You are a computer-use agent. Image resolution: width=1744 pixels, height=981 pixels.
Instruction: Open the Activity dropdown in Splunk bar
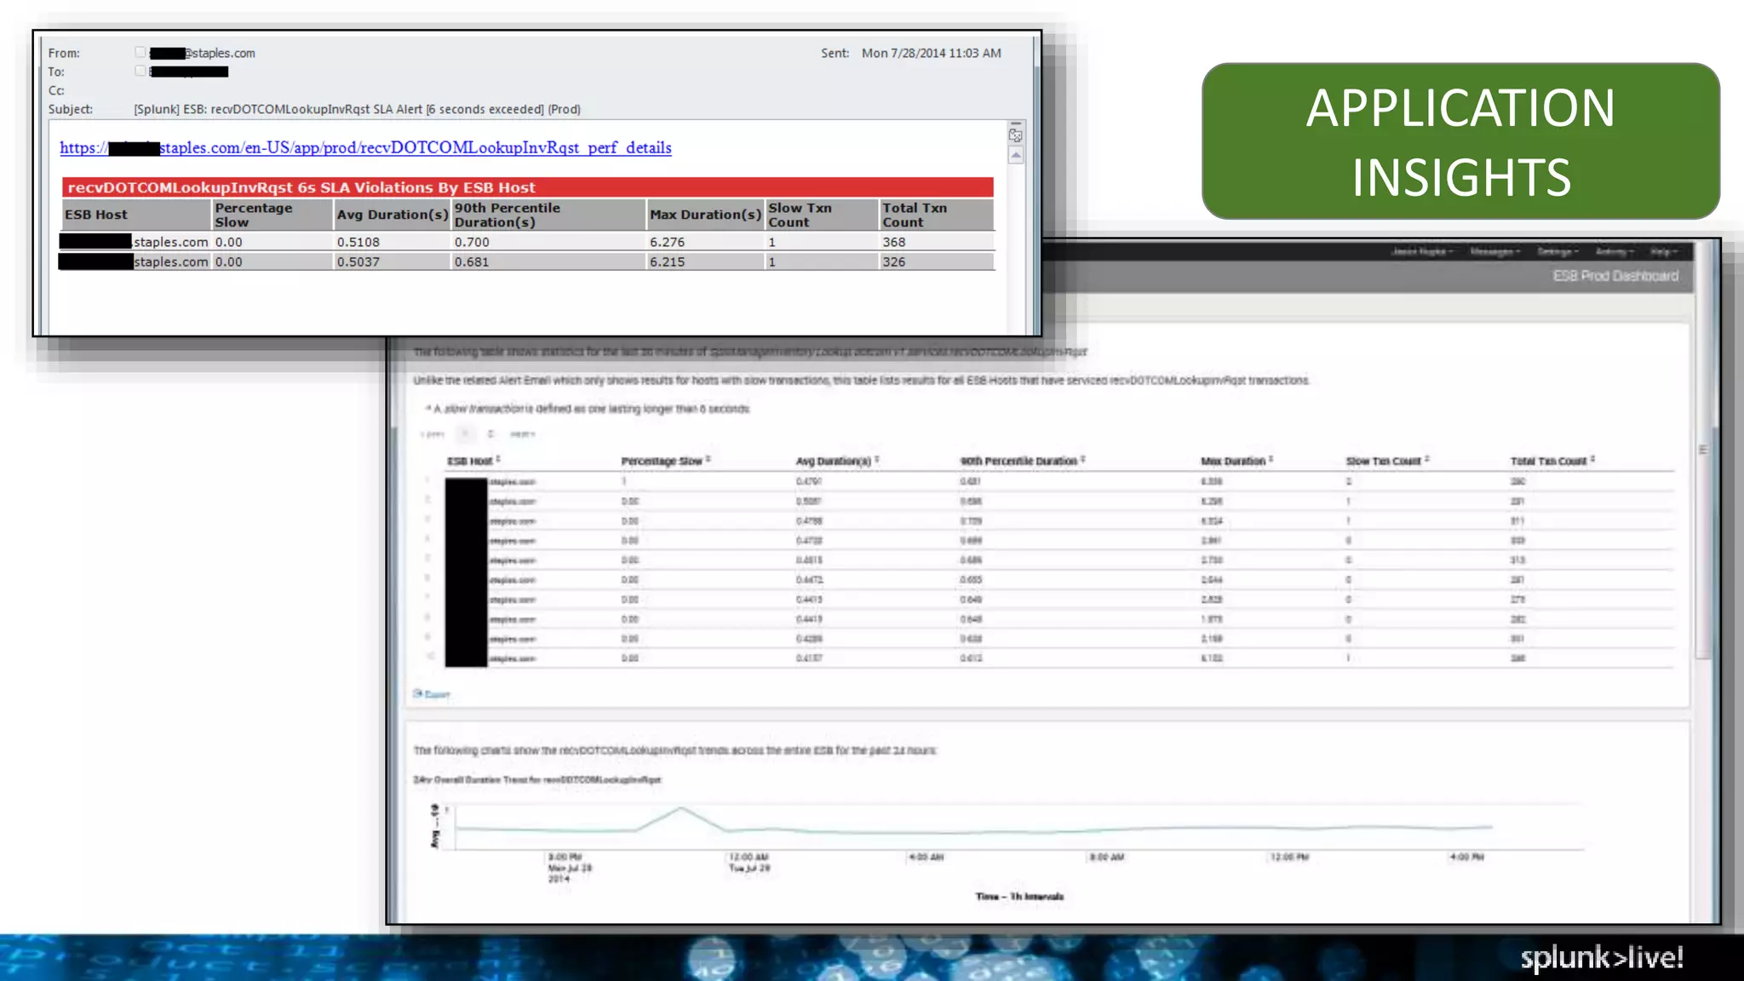1615,251
